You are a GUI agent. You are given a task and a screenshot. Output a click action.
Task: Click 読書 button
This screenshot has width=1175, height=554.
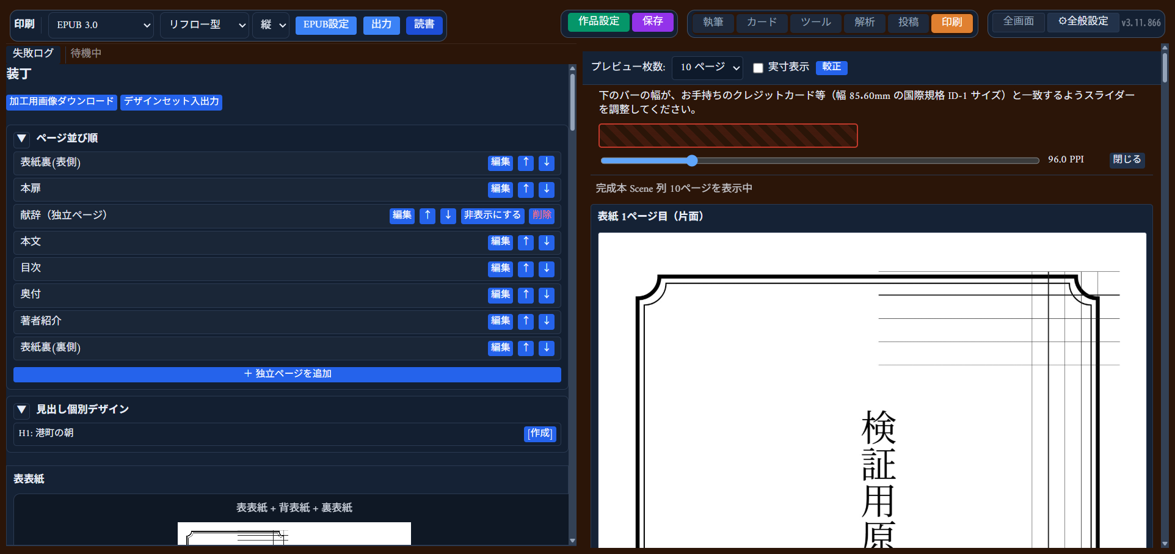[424, 25]
